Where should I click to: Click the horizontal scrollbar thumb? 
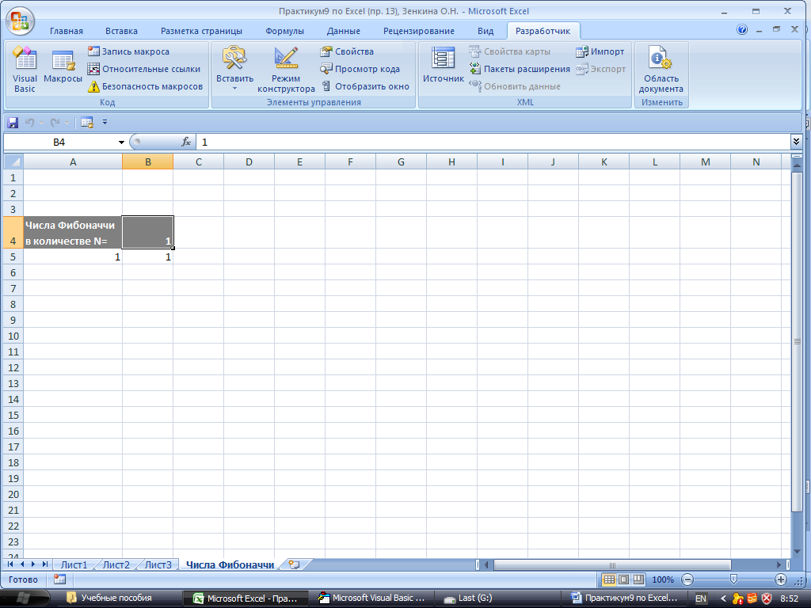[612, 565]
